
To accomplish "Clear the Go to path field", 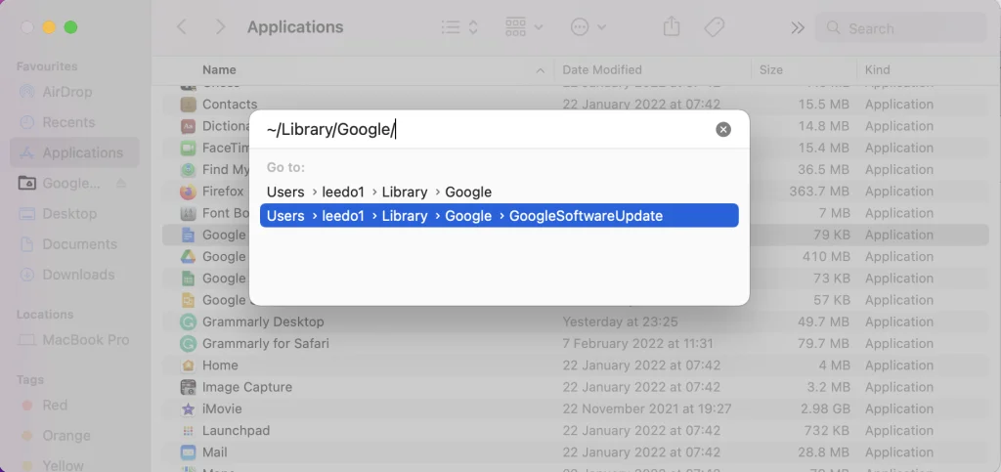I will (x=723, y=129).
